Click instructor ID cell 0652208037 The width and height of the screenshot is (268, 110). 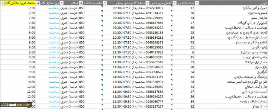(159, 8)
